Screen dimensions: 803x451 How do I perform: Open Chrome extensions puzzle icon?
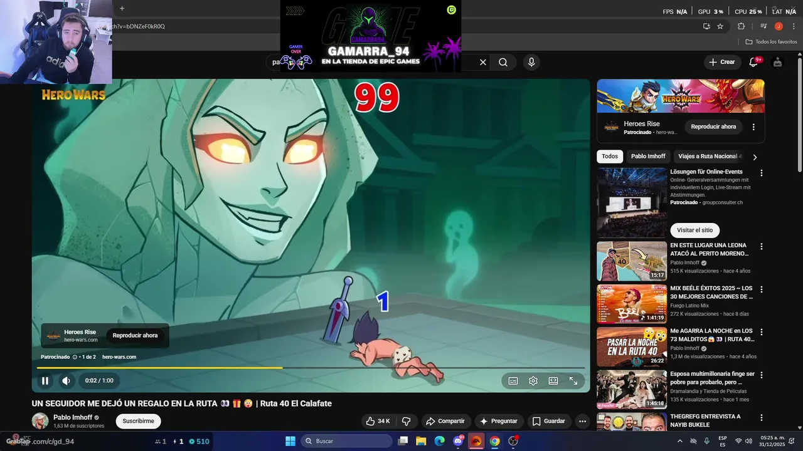pyautogui.click(x=741, y=26)
